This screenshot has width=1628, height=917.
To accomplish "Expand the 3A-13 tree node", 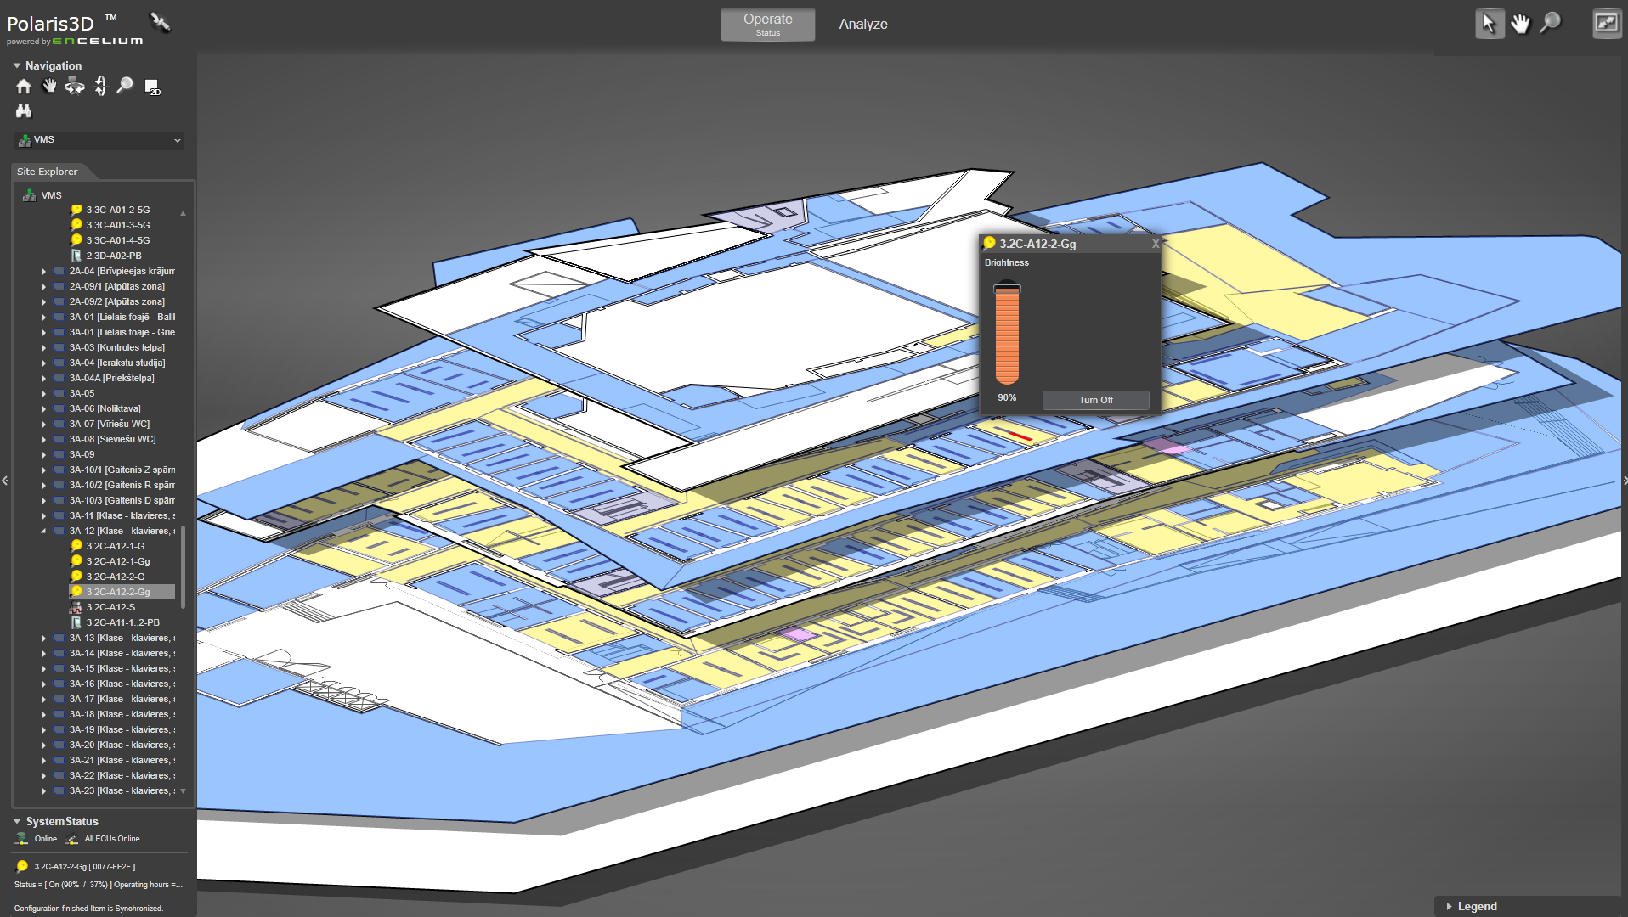I will [44, 639].
